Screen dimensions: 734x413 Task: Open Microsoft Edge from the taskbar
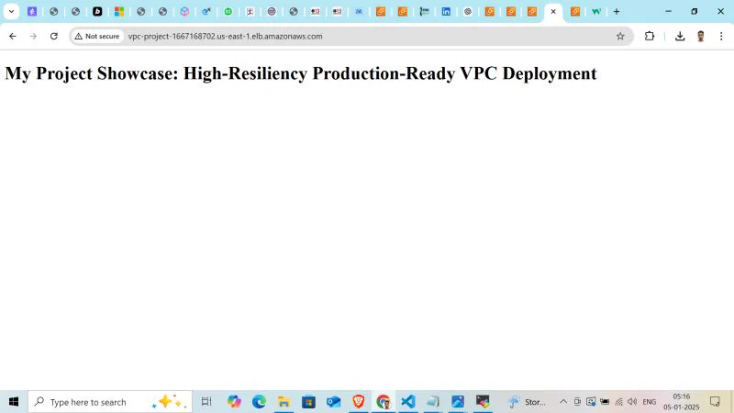(x=259, y=402)
